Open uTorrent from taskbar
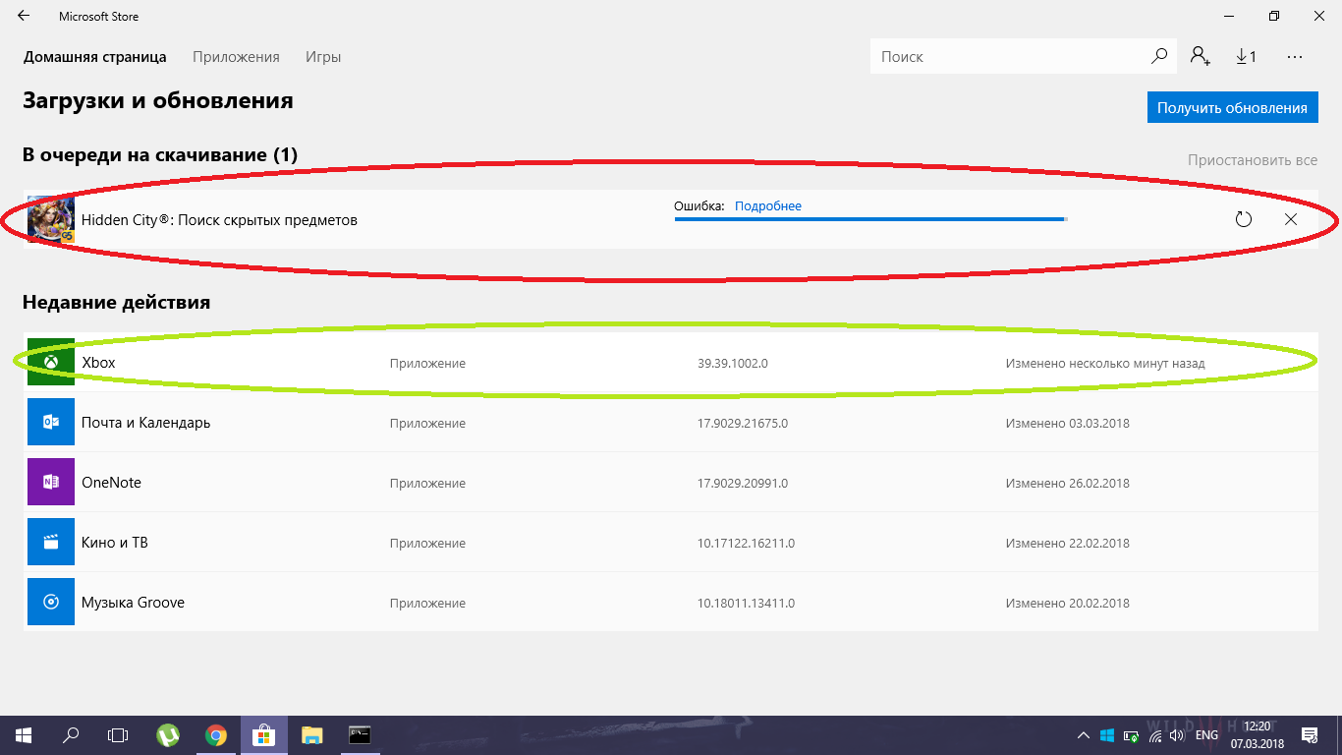1342x755 pixels. click(169, 735)
